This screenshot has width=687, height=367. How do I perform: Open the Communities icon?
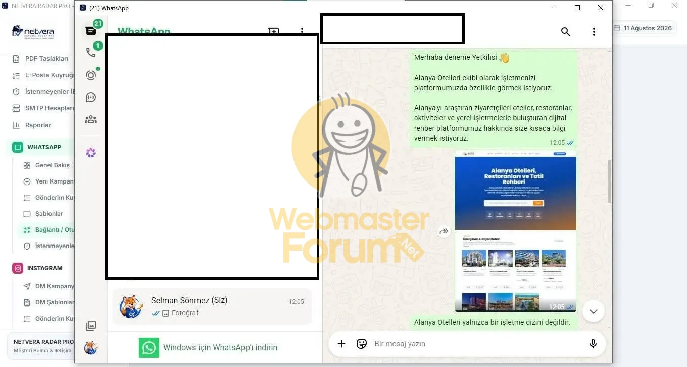click(91, 119)
